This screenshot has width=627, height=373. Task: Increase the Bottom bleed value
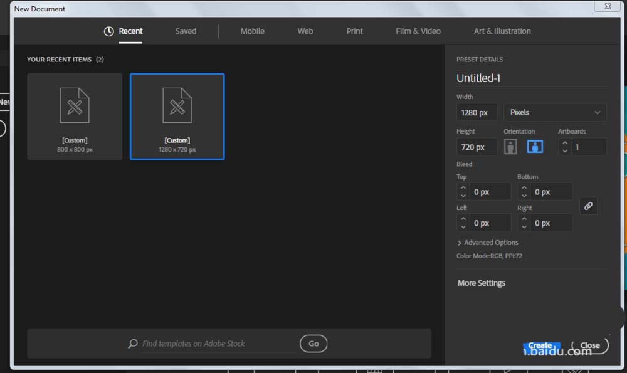[x=524, y=188]
